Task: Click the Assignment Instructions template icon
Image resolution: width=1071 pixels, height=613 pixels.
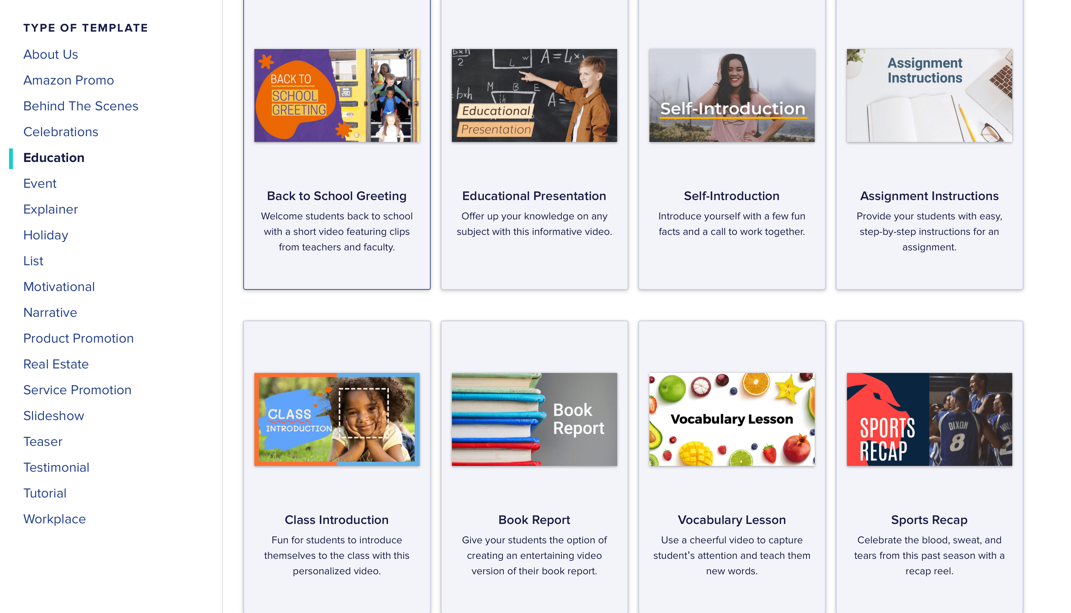Action: (x=930, y=95)
